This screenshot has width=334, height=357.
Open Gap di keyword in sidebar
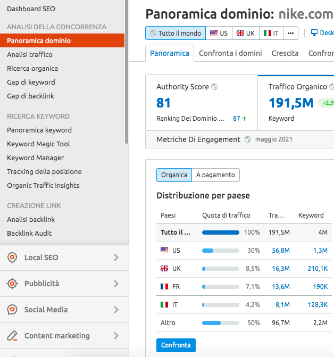[x=31, y=82]
